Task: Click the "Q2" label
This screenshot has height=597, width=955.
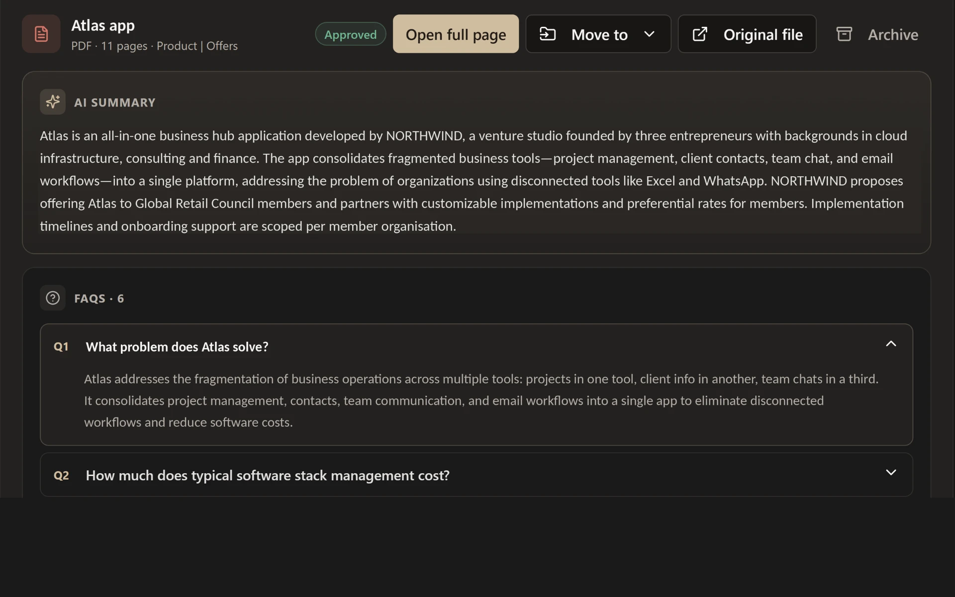Action: coord(61,476)
